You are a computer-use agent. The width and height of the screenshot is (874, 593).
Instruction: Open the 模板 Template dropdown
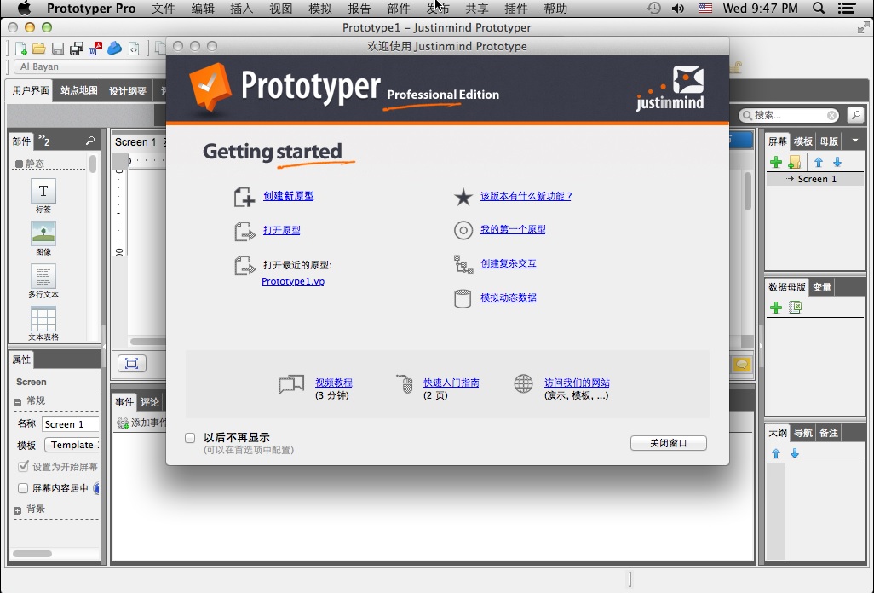click(x=71, y=445)
